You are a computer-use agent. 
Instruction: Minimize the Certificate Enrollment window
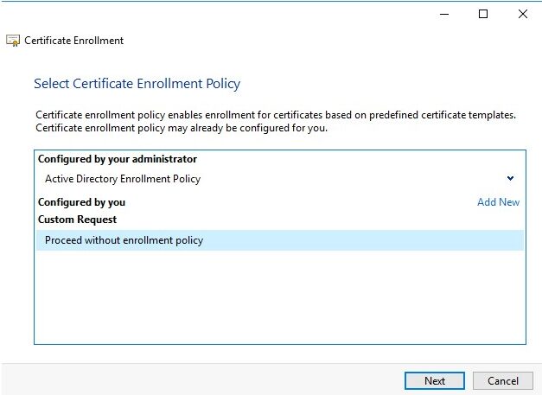443,14
